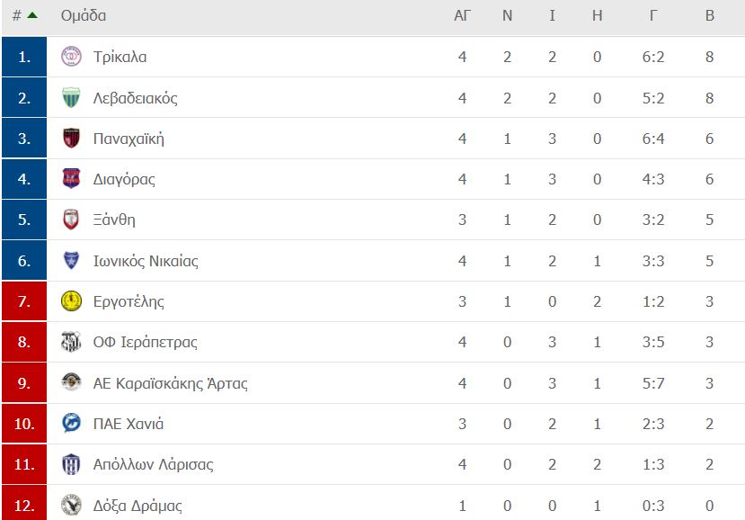Viewport: 745px width, 520px height.
Task: Click the Ιωνικός Νικαίας blue star badge
Action: [71, 260]
